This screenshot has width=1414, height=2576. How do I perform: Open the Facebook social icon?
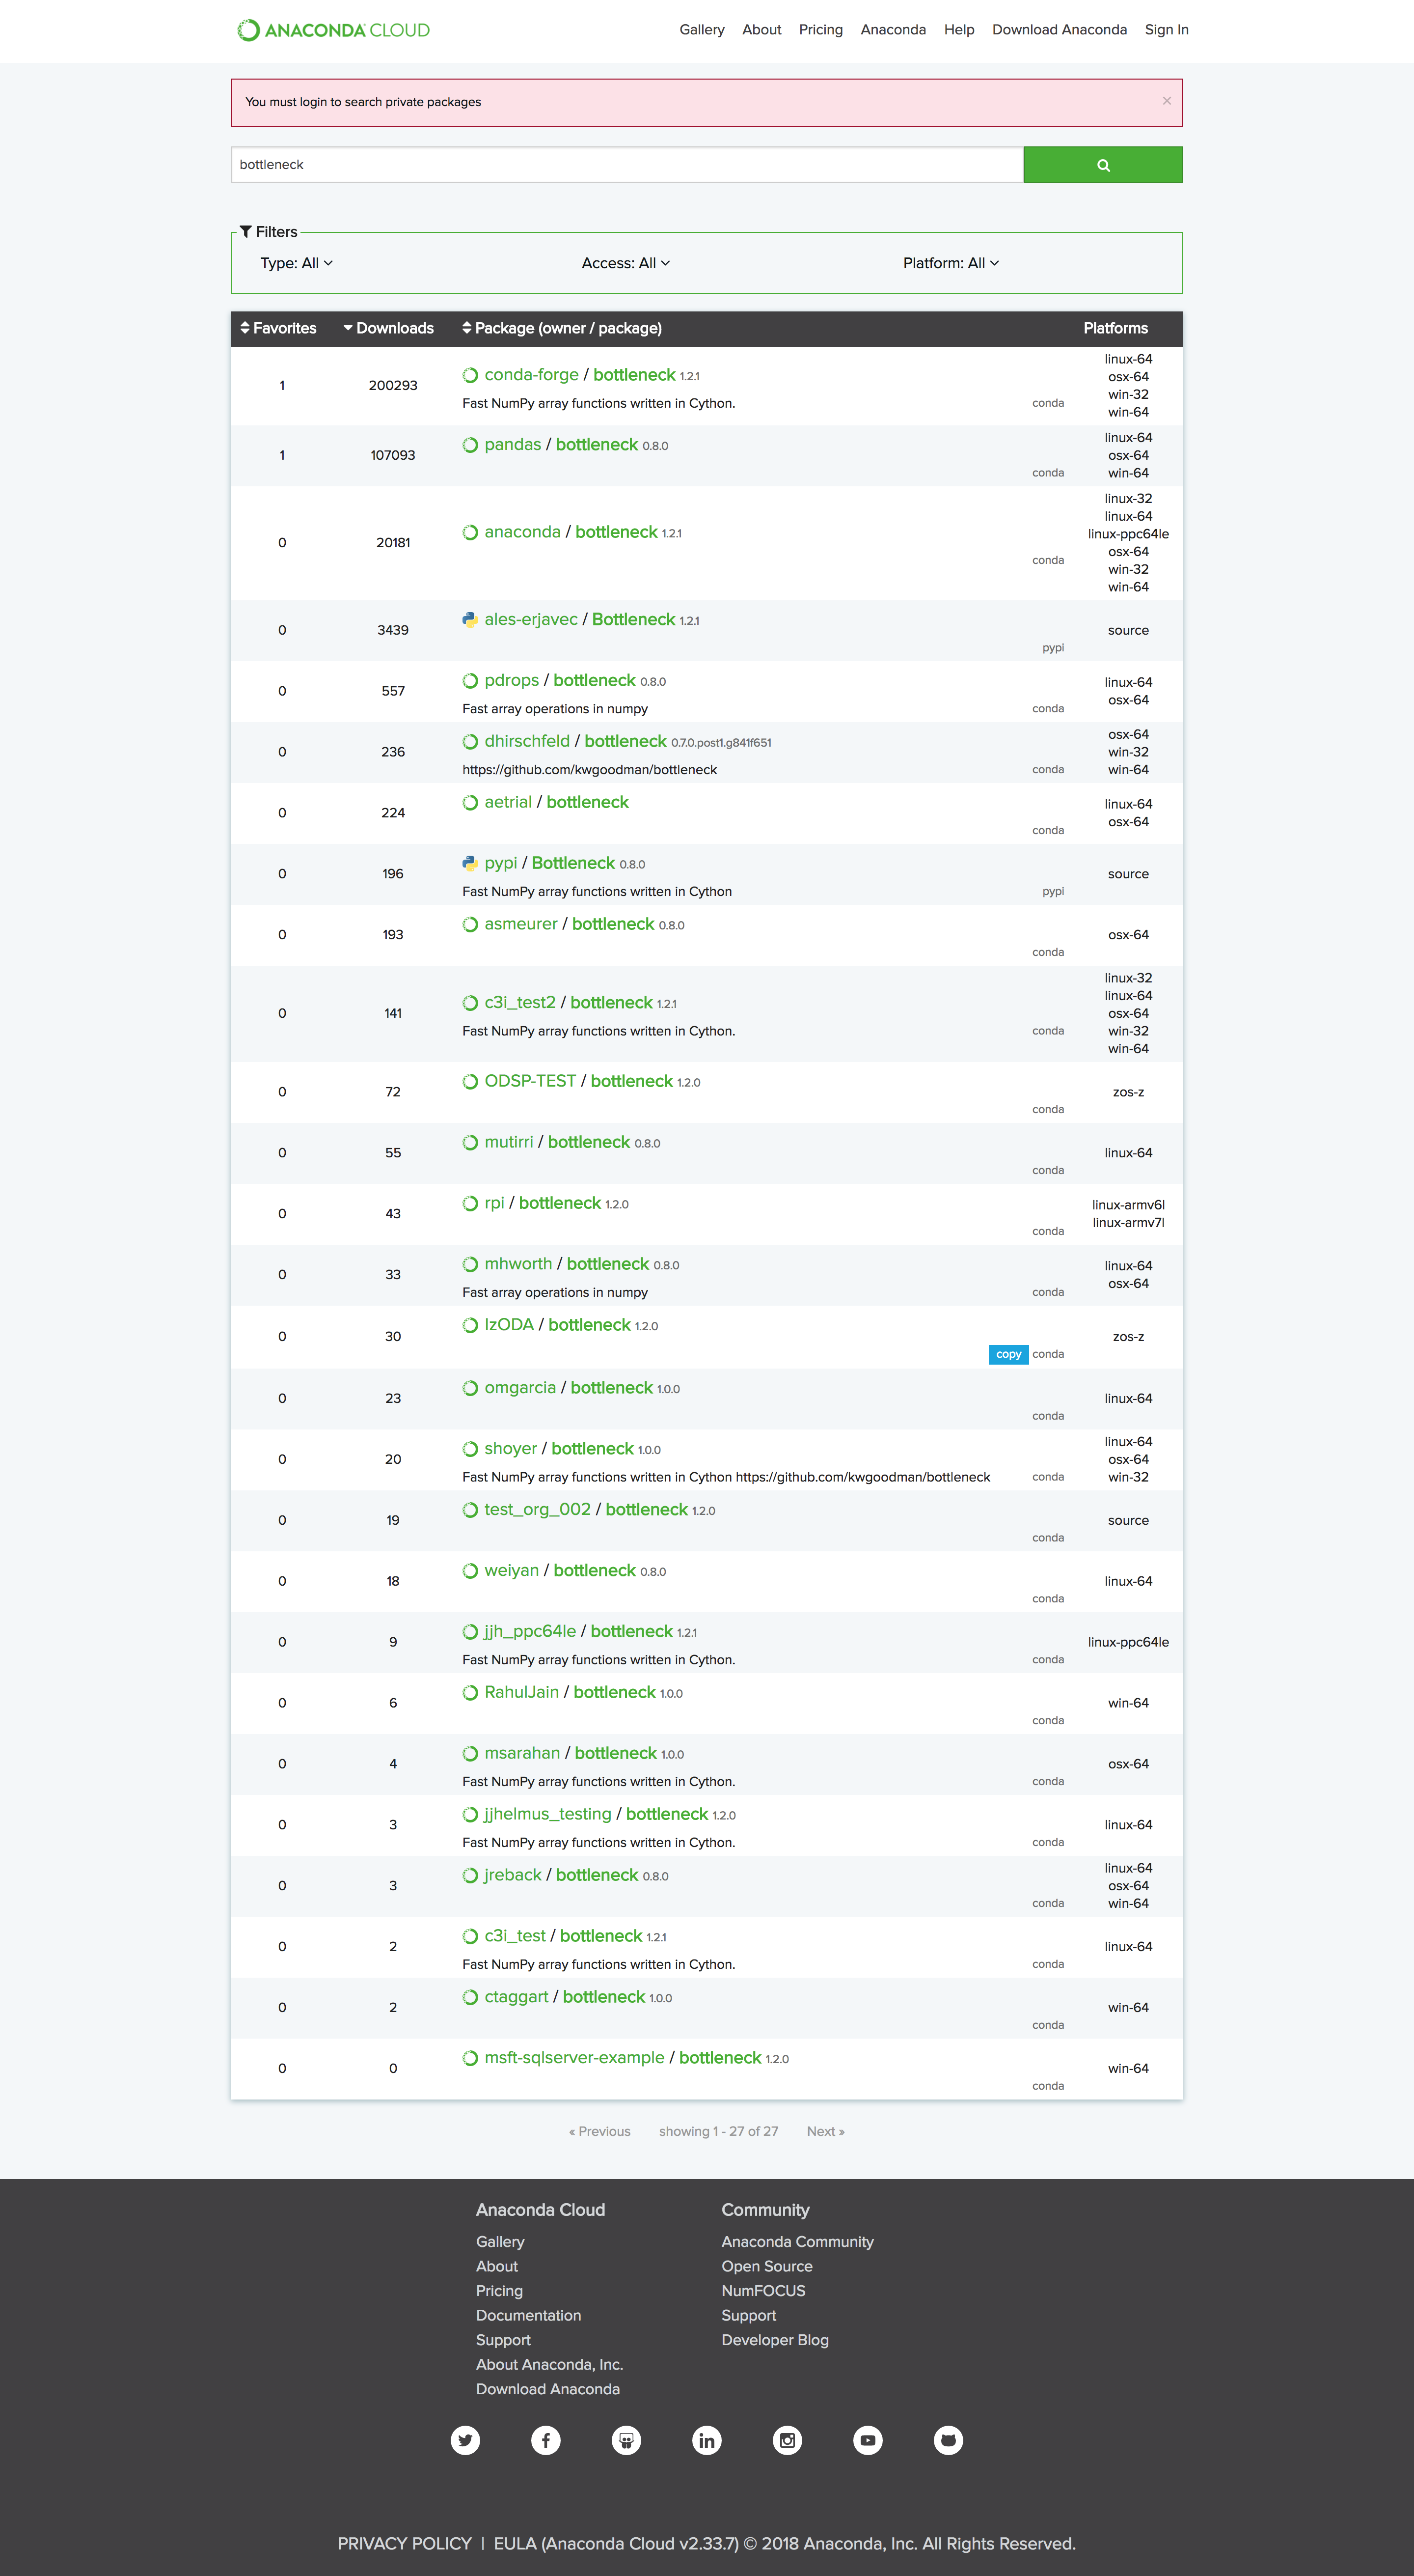tap(545, 2440)
